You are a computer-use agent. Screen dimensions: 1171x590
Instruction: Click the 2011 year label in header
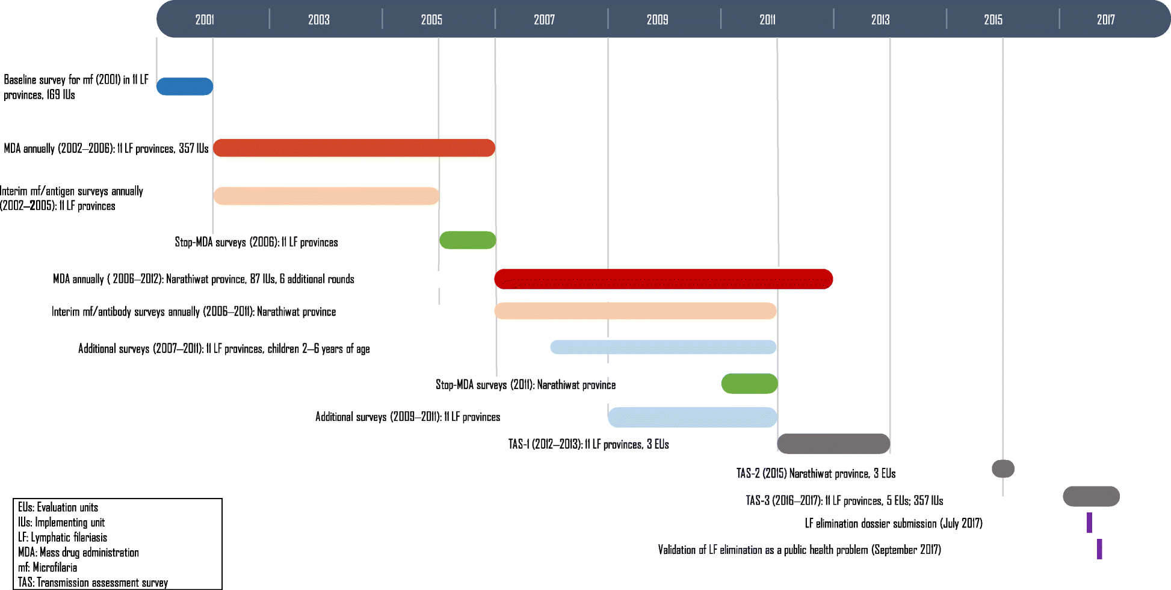[x=767, y=20]
